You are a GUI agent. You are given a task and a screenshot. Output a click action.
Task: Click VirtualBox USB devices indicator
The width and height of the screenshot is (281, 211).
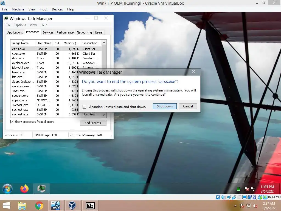coord(234,197)
